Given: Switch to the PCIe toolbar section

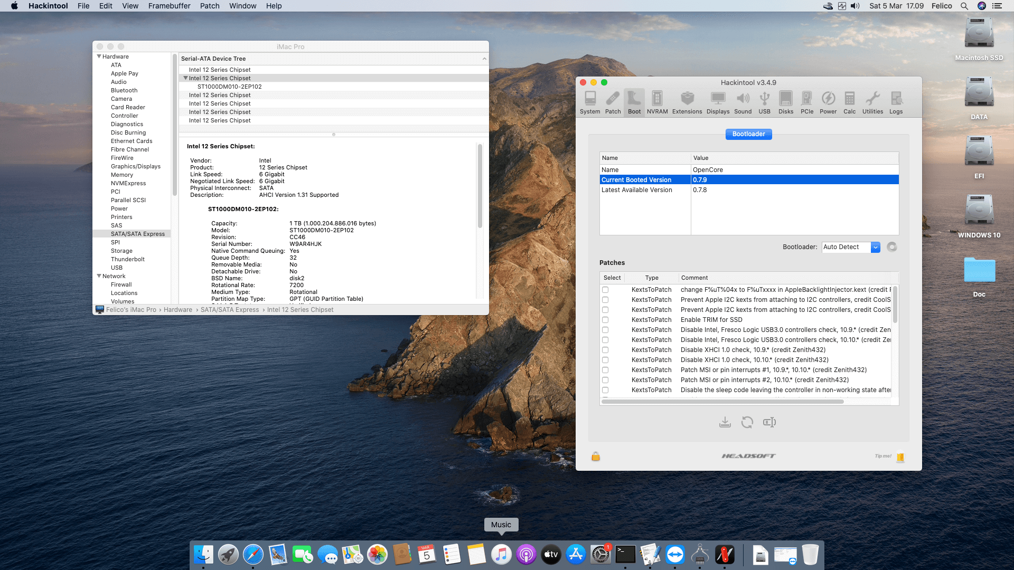Looking at the screenshot, I should [806, 102].
